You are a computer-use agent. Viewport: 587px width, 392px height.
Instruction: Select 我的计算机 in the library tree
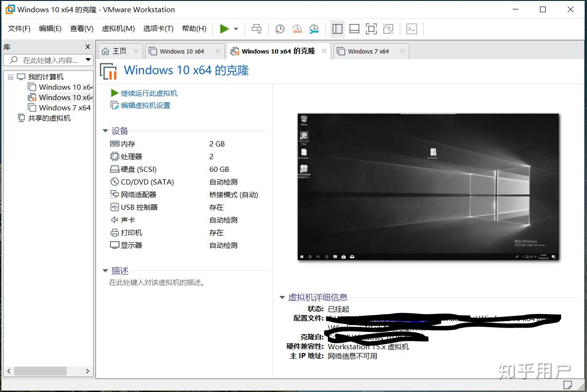45,77
